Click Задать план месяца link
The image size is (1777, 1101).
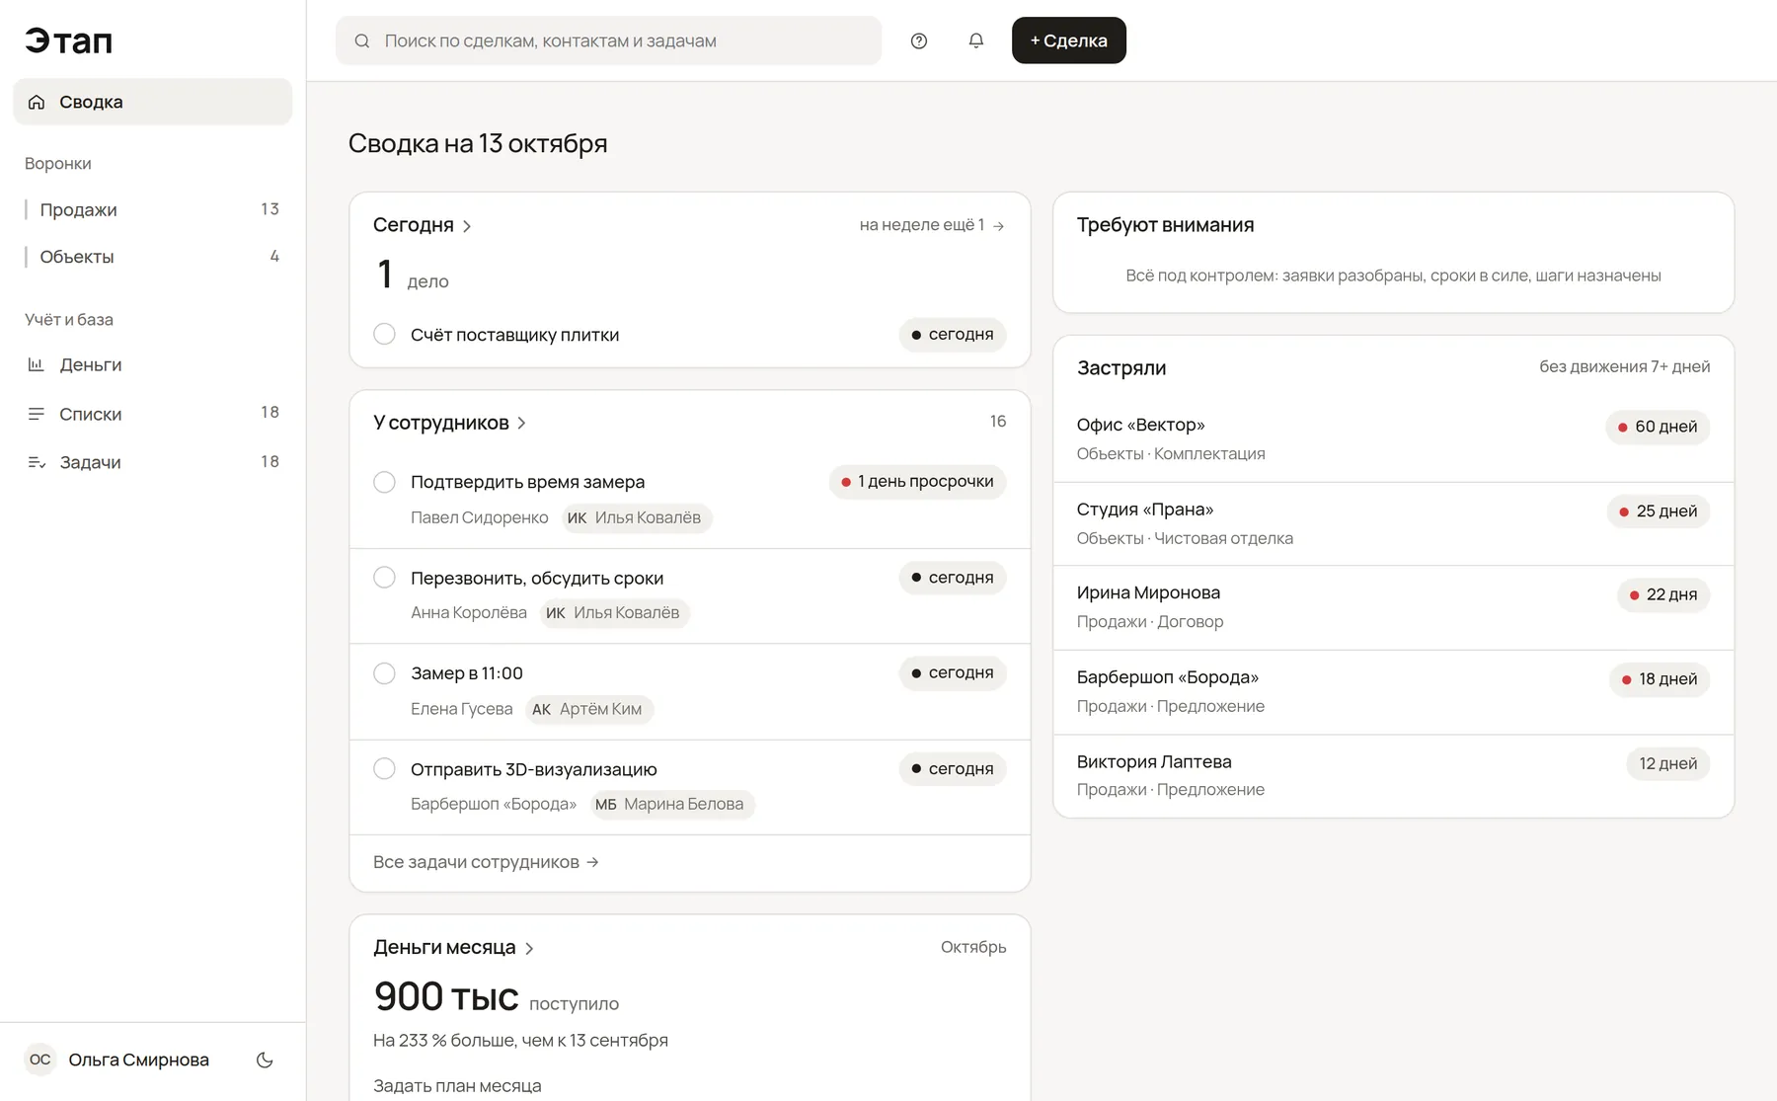457,1085
